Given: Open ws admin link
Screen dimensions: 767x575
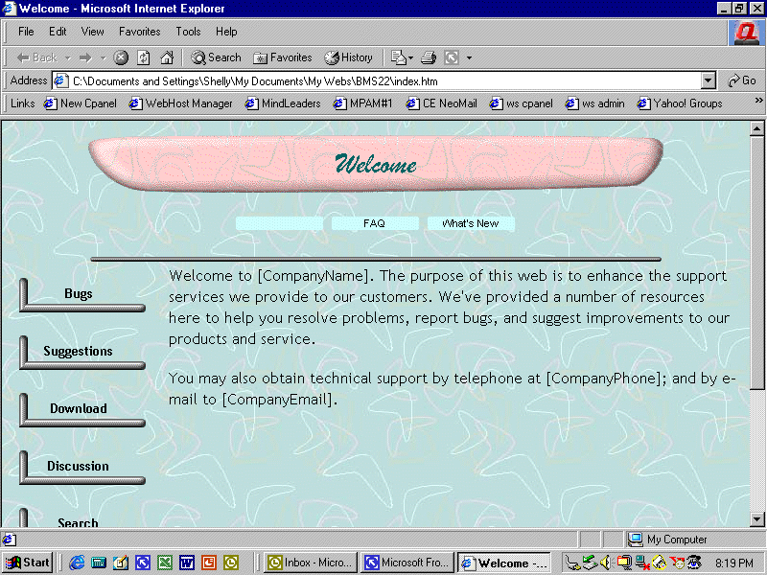Looking at the screenshot, I should click(594, 103).
